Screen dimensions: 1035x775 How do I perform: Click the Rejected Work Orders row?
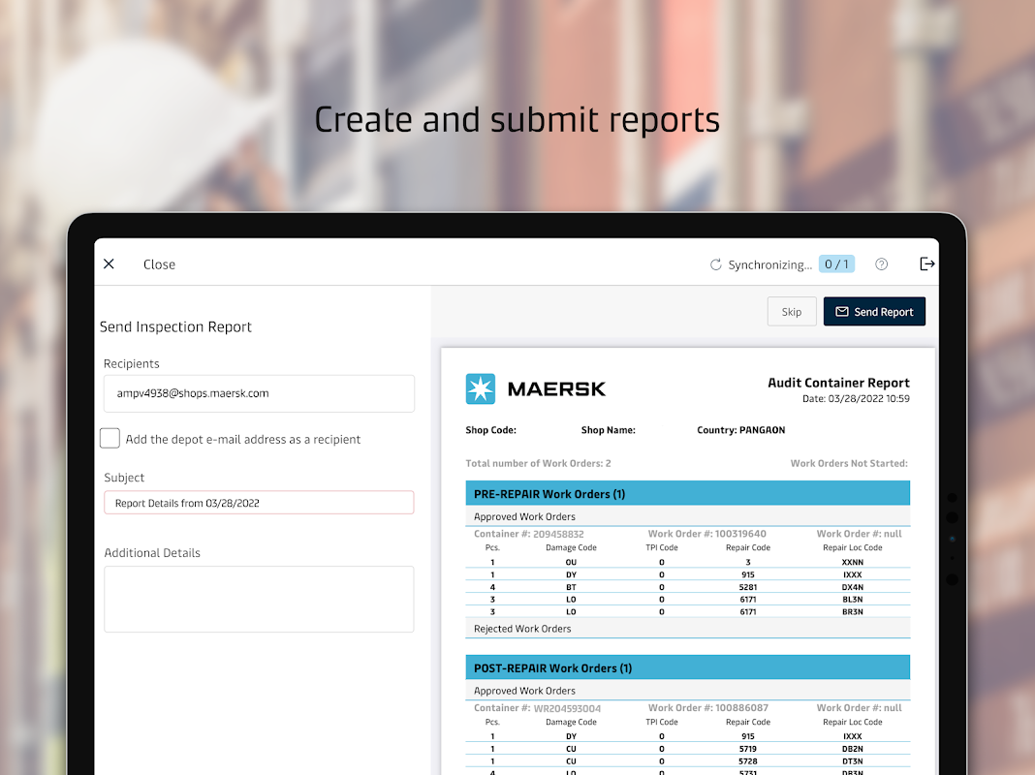click(687, 629)
